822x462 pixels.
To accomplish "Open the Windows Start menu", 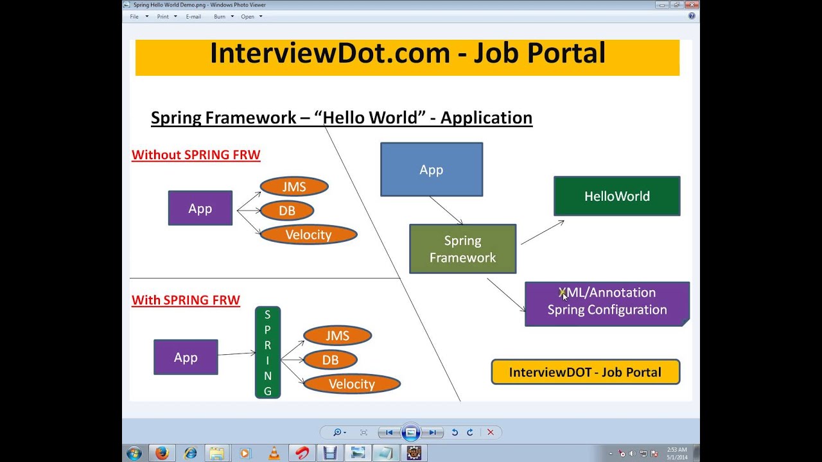I will 134,453.
